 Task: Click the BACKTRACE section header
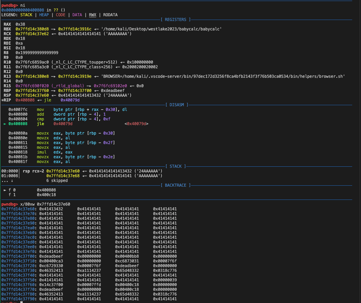pos(175,185)
